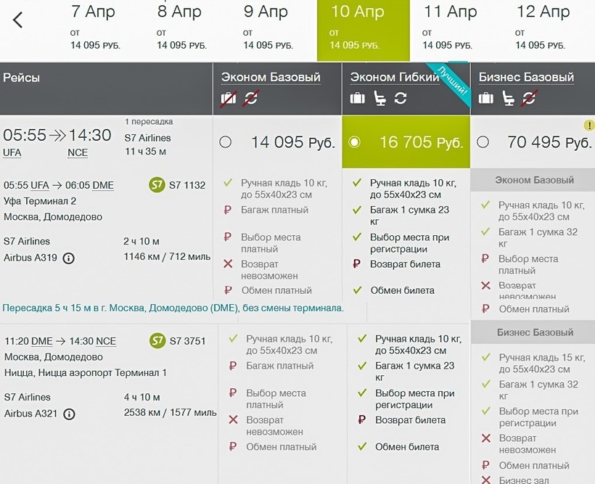Switch to the 9 Апр date tab
The image size is (595, 484).
click(268, 29)
